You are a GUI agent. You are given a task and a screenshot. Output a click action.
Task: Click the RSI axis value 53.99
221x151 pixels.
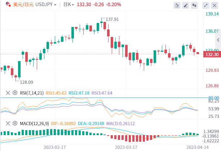(x=214, y=109)
